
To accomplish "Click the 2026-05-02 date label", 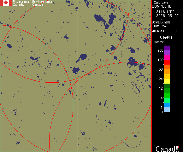I will [x=168, y=16].
